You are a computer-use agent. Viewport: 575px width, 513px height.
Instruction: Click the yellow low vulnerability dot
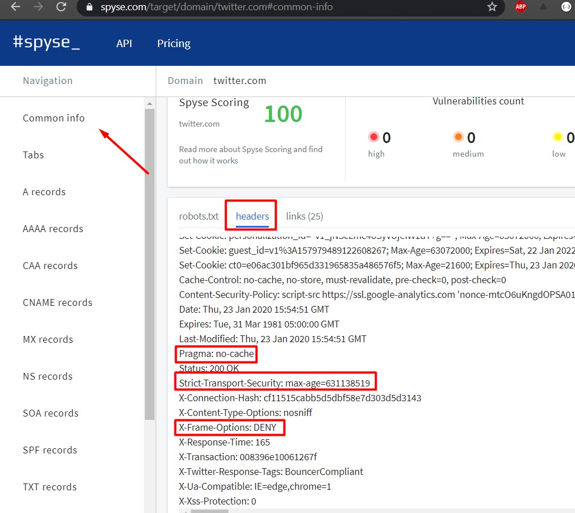click(557, 137)
